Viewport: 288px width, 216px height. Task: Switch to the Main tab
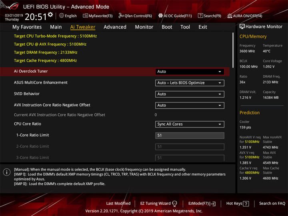(56, 27)
